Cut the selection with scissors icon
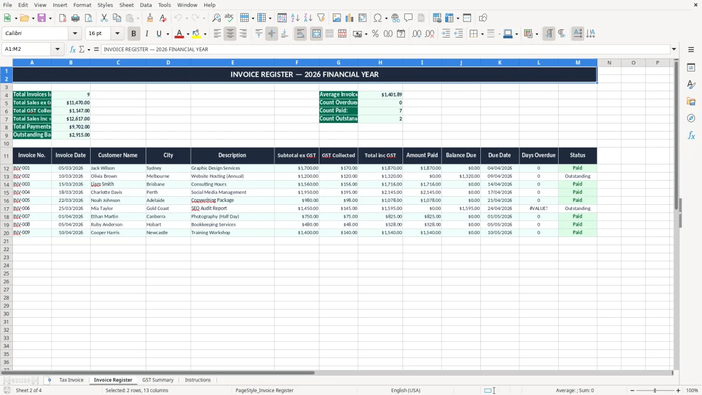The width and height of the screenshot is (702, 395). click(104, 18)
